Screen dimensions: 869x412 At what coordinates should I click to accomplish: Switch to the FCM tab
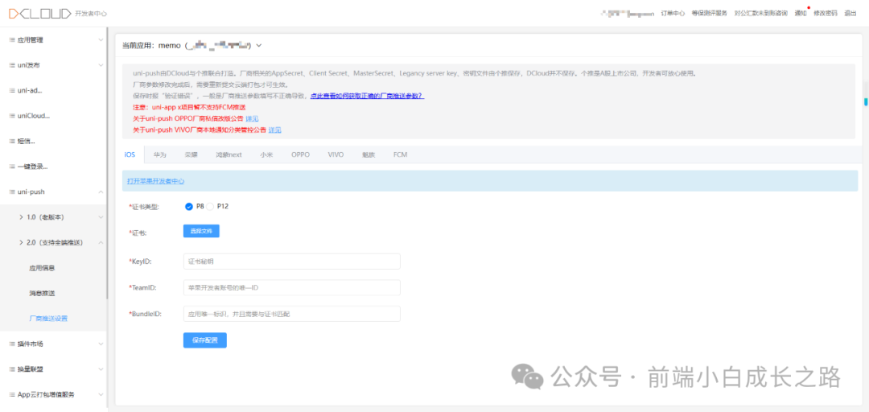click(400, 154)
